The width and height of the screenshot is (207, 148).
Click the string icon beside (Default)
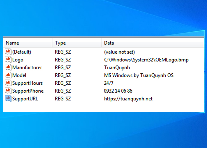pos(8,52)
